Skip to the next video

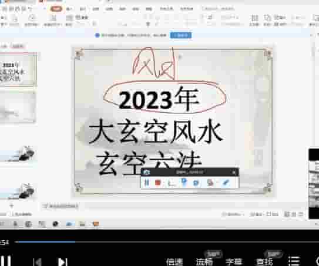[62, 262]
